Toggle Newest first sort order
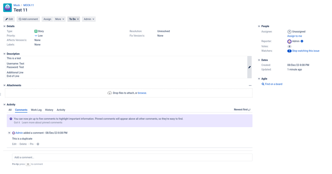The width and height of the screenshot is (332, 174). (242, 109)
